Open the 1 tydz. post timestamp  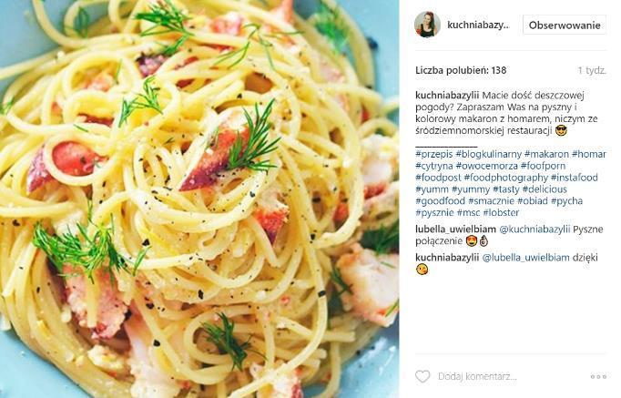592,71
